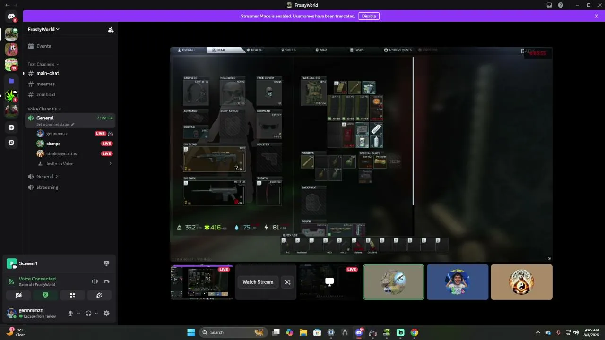This screenshot has height=340, width=605.
Task: Stop streaming icon next to Screen 1
Action: (x=106, y=263)
